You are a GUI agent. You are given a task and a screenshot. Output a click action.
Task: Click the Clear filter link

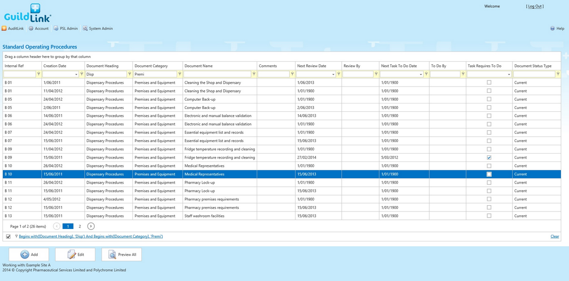[555, 236]
